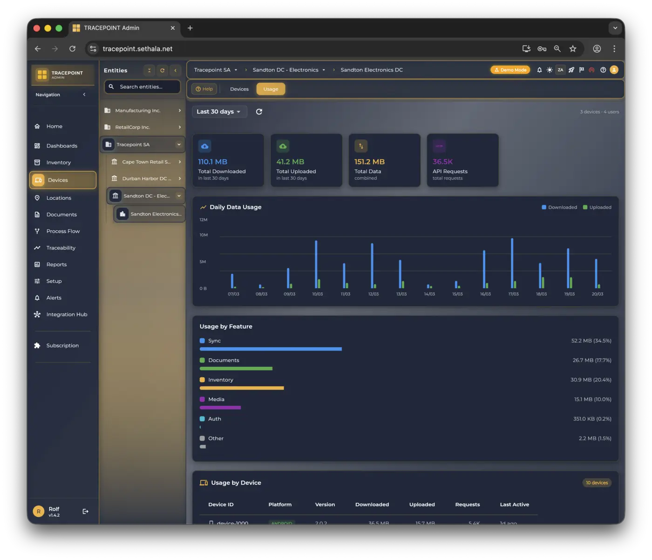
Task: Click the Help button
Action: [204, 89]
